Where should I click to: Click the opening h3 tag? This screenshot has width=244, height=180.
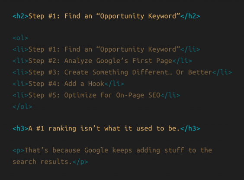[20, 129]
